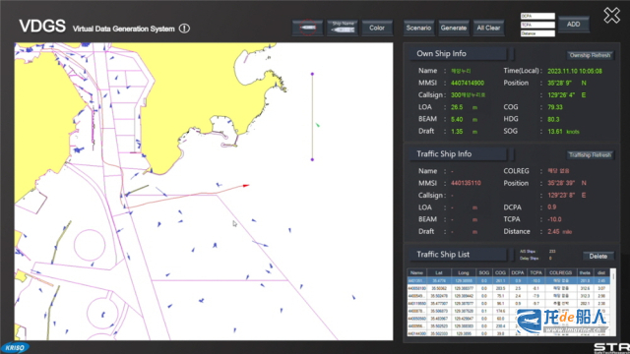Click the Ownship Refresh button
The width and height of the screenshot is (630, 354).
(590, 55)
